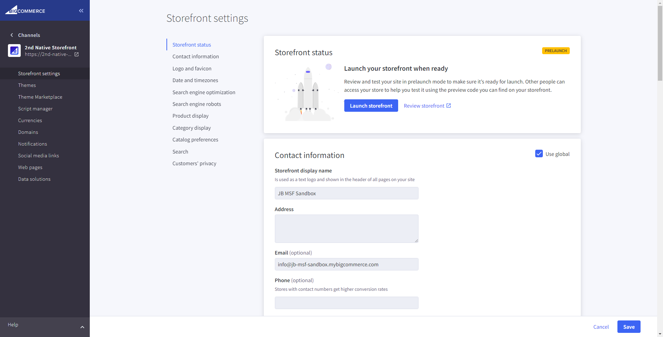The image size is (663, 337).
Task: Click the external link icon on Review storefront
Action: tap(449, 106)
